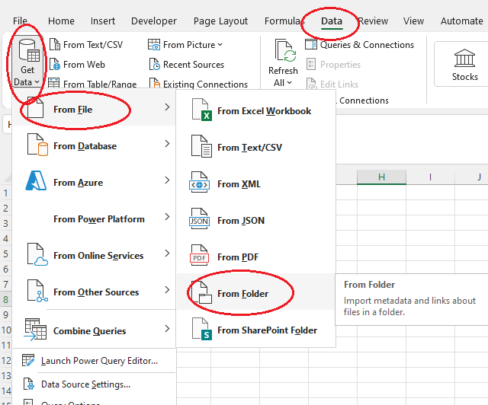
Task: Select the Stocks data type
Action: (464, 65)
